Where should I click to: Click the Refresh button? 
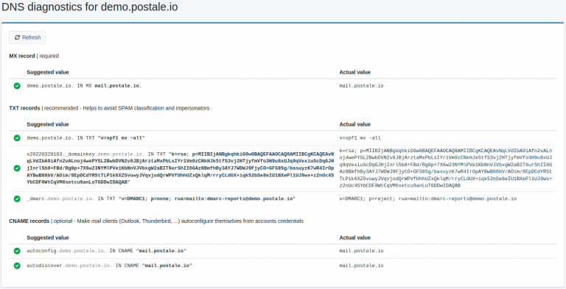(x=27, y=38)
